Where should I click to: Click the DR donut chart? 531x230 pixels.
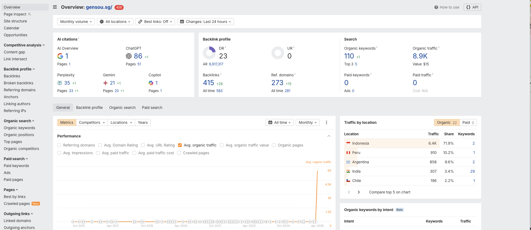209,53
